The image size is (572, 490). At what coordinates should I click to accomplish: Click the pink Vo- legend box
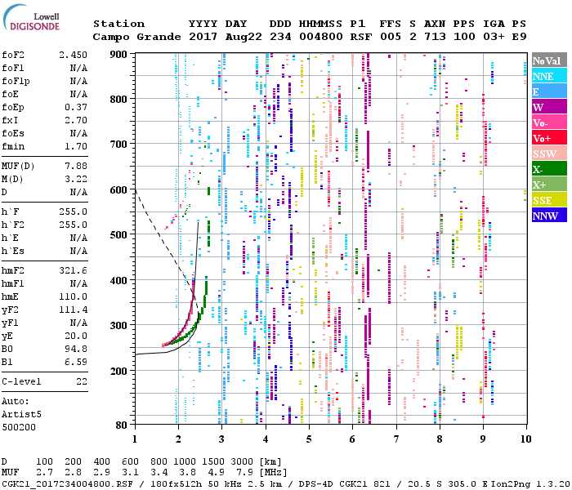coord(549,123)
